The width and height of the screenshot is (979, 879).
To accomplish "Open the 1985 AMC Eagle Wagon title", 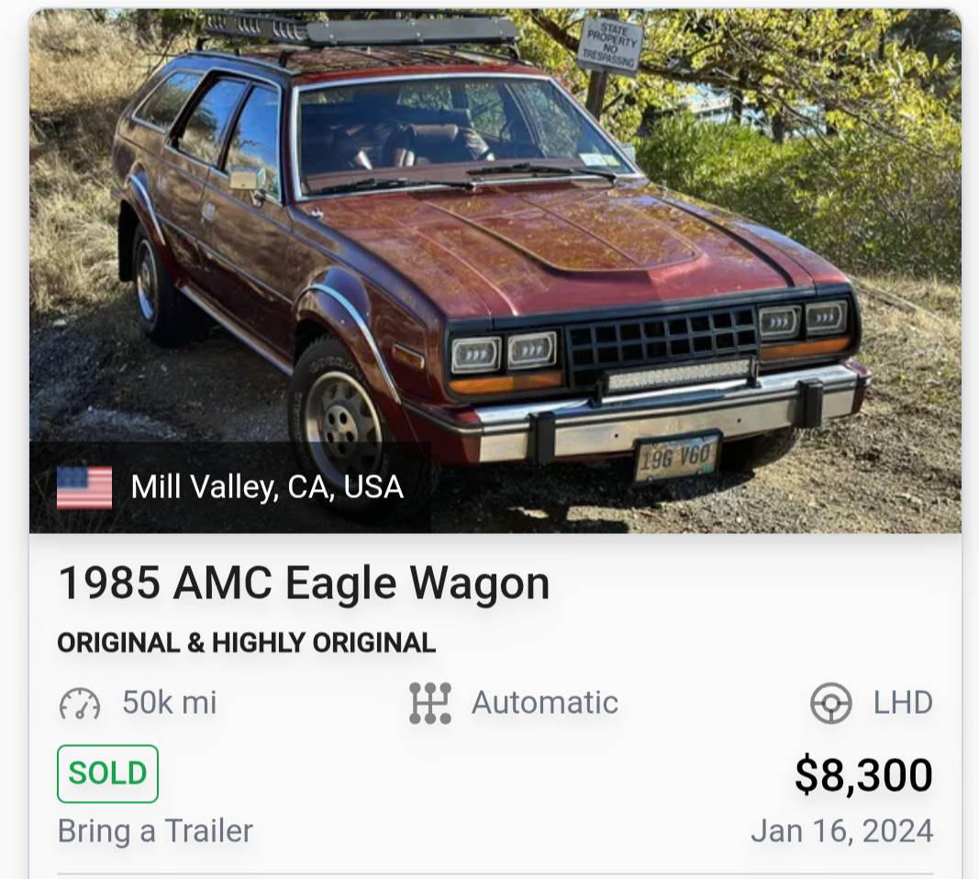I will (x=304, y=583).
